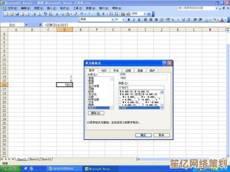Screen dimensions: 230x172
Task: Click the Copy icon in toolbar
Action: [x=62, y=14]
